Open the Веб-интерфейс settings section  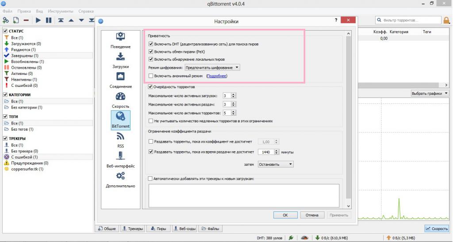120,160
